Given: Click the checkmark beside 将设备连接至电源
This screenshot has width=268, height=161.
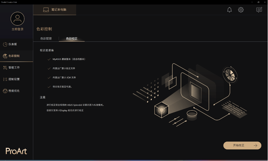Looking at the screenshot, I should (x=49, y=87).
